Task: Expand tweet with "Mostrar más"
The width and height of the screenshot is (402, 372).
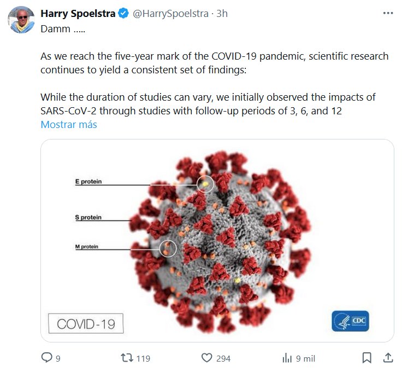Action: click(x=69, y=124)
